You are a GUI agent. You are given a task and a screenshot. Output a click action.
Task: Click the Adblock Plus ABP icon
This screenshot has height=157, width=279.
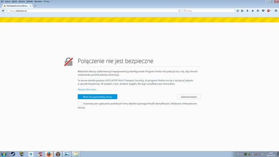click(268, 11)
